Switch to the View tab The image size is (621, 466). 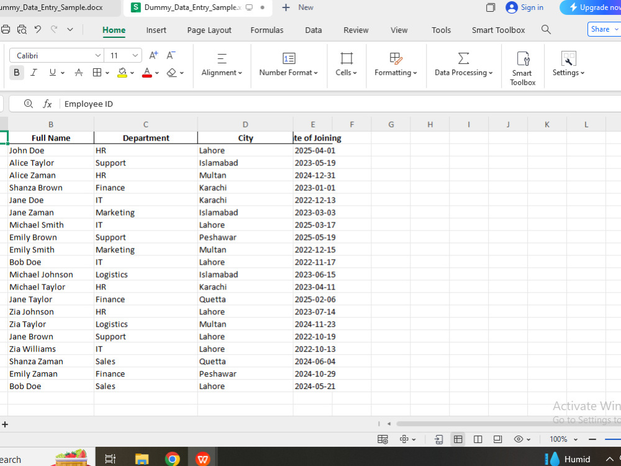(x=399, y=30)
